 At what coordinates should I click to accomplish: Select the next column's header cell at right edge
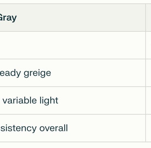(x=149, y=17)
